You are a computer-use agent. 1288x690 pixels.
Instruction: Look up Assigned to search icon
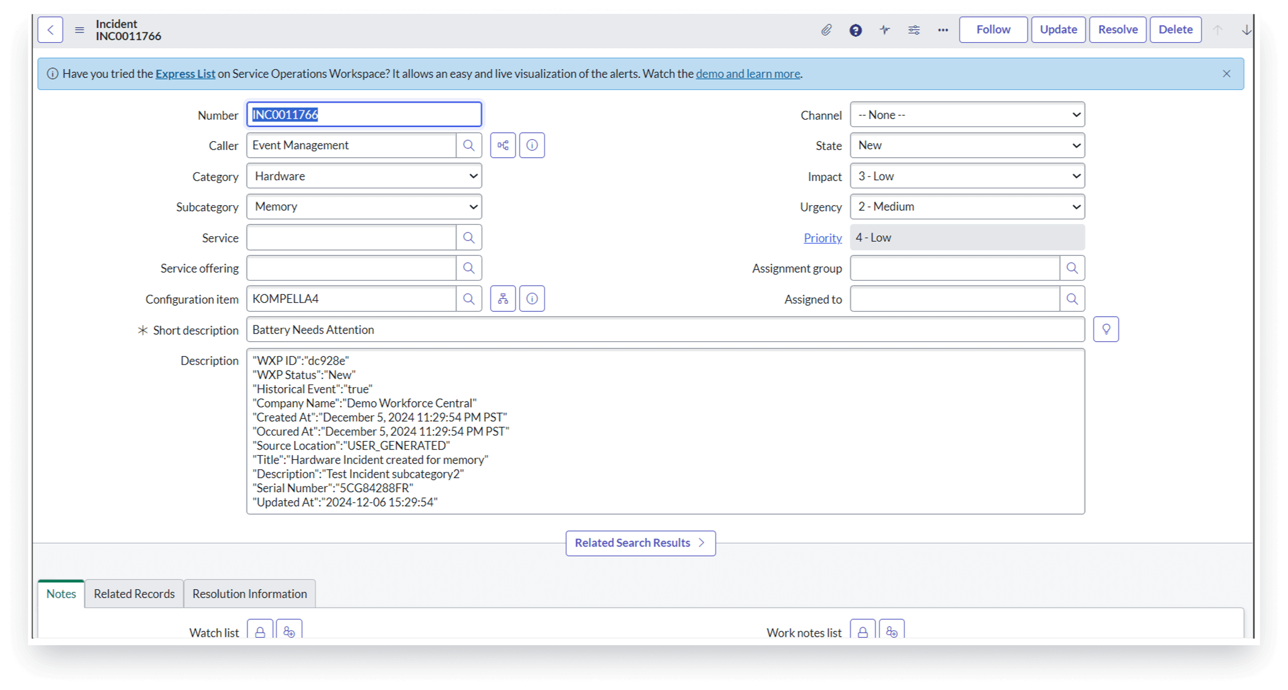pyautogui.click(x=1072, y=299)
